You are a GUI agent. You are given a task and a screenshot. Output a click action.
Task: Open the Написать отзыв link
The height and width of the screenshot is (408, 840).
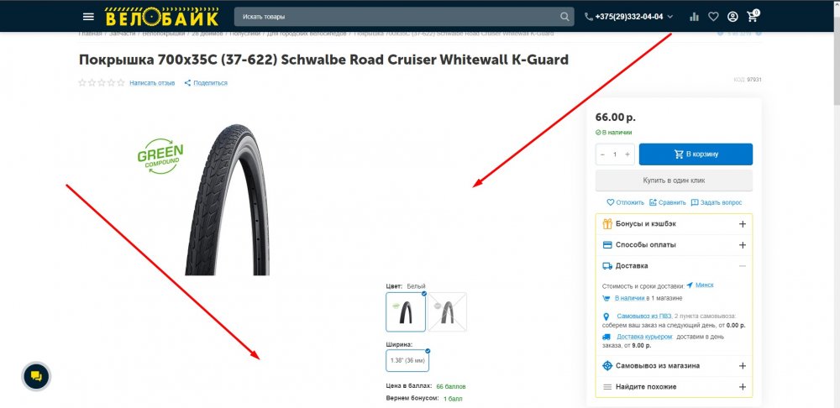click(152, 83)
